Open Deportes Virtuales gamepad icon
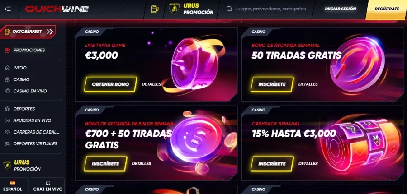 [x=7, y=144]
